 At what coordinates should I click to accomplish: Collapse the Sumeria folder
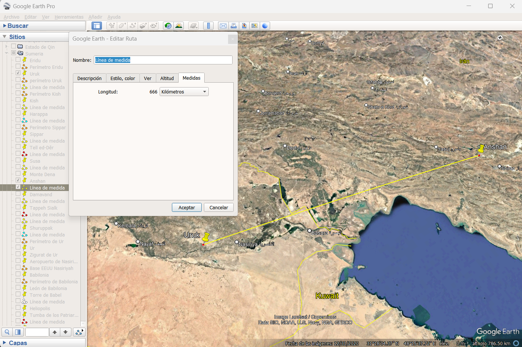point(6,53)
